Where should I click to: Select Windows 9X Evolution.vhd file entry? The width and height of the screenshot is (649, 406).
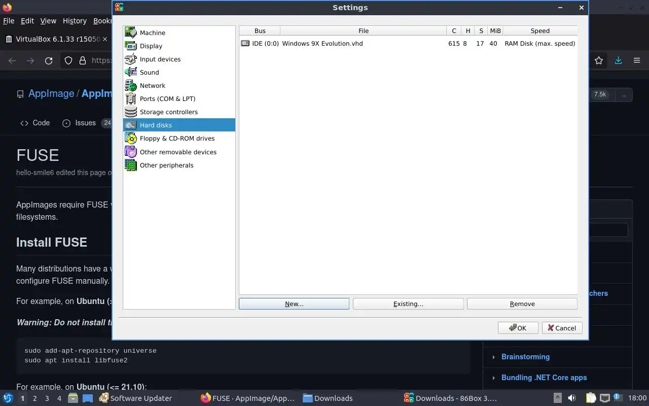322,43
